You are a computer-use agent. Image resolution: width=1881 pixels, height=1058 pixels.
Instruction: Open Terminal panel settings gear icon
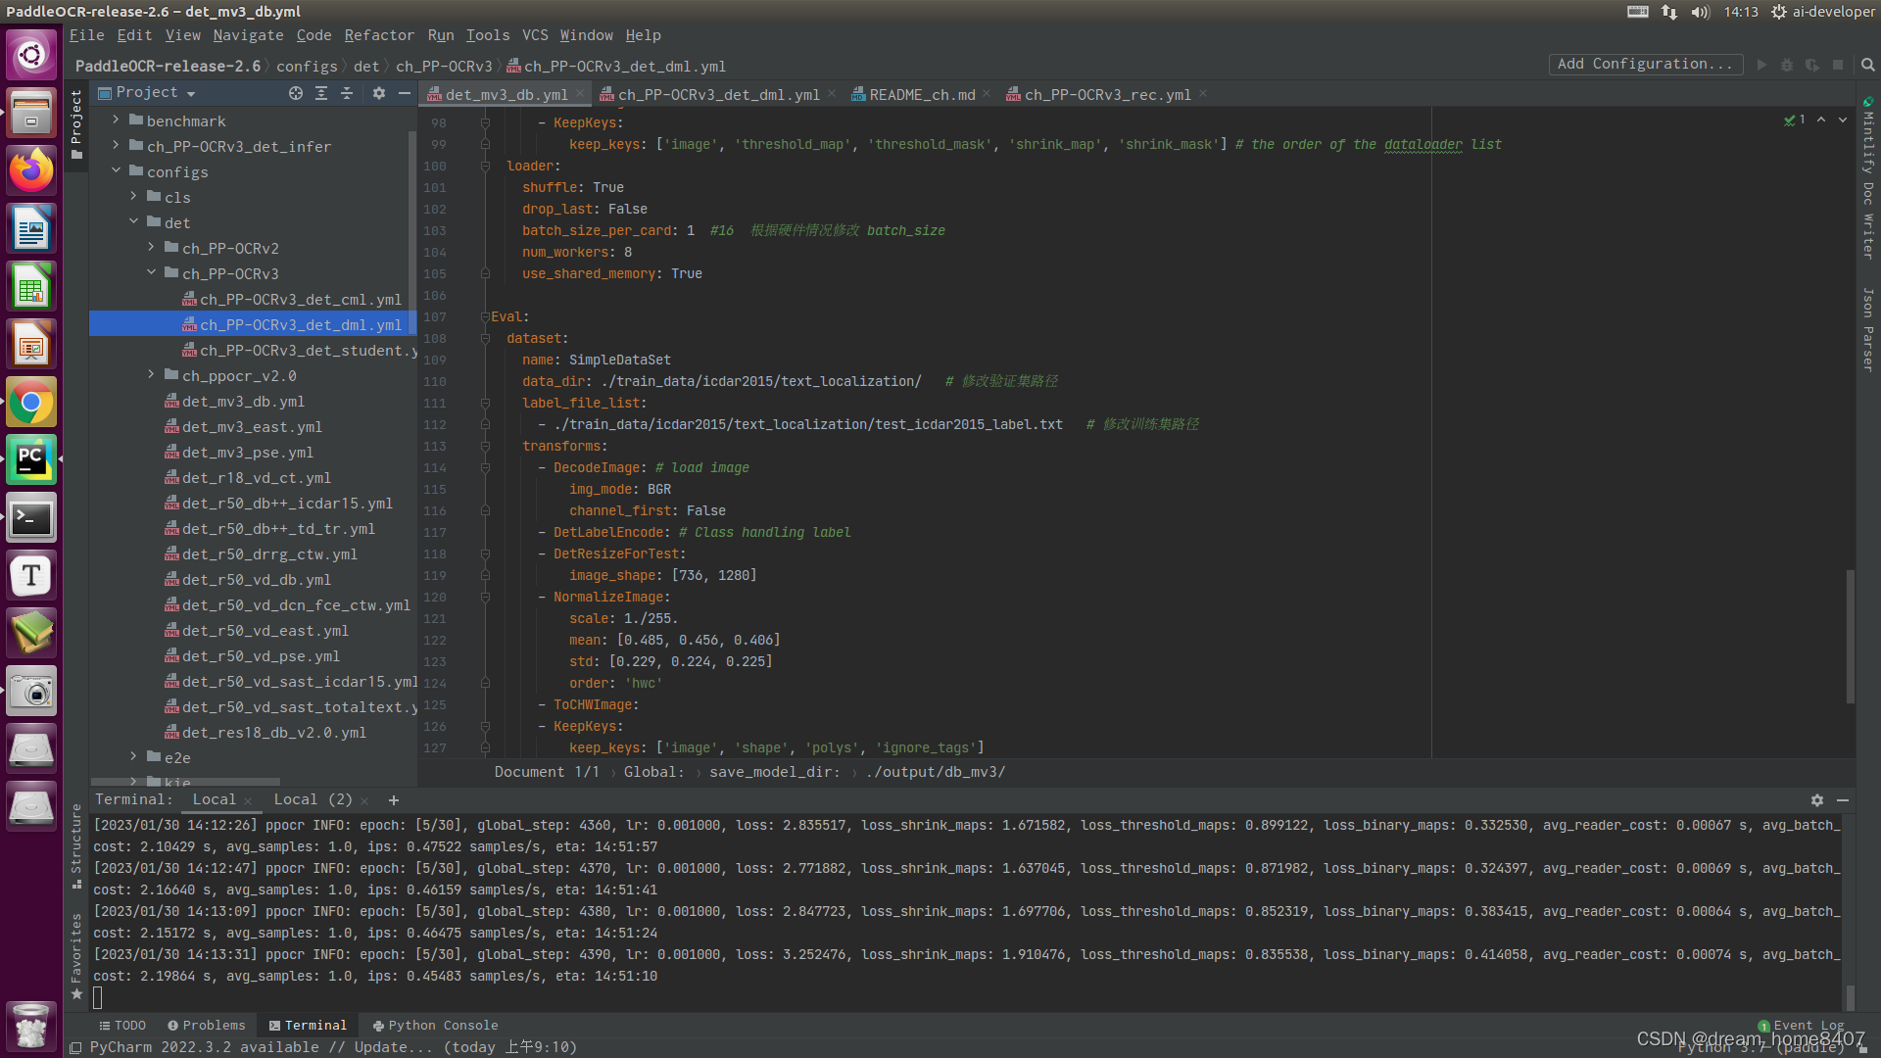click(x=1817, y=800)
